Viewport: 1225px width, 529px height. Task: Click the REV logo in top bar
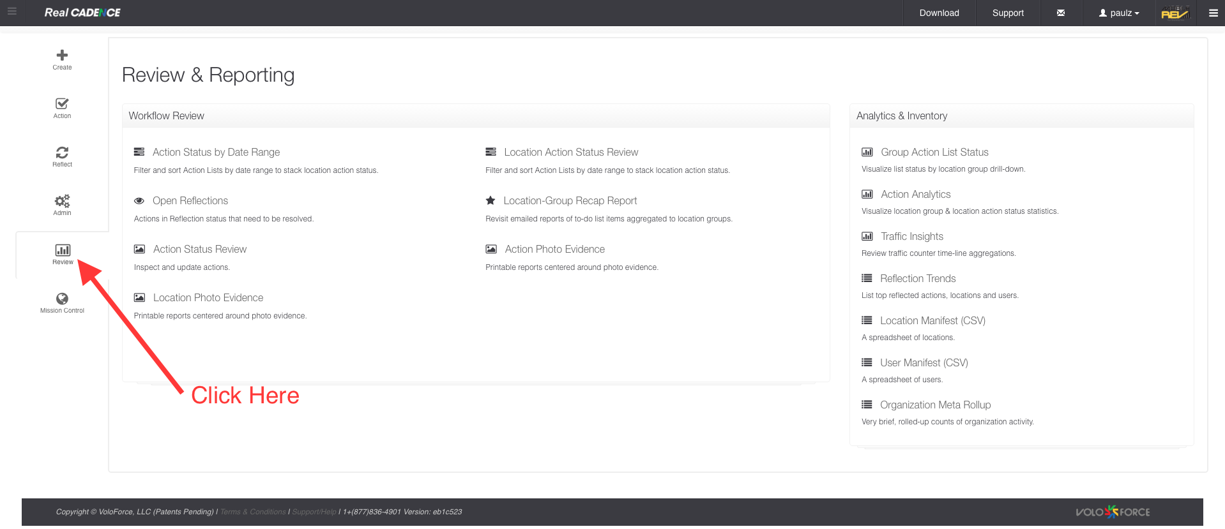point(1175,13)
